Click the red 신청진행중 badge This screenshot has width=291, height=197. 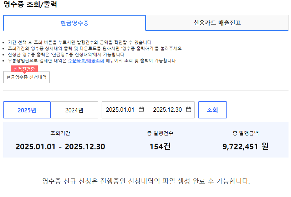(24, 69)
